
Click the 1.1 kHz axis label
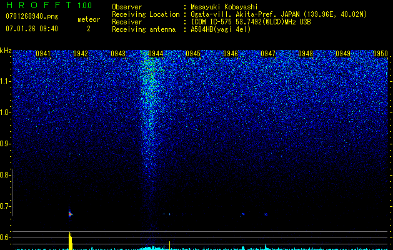(5, 81)
